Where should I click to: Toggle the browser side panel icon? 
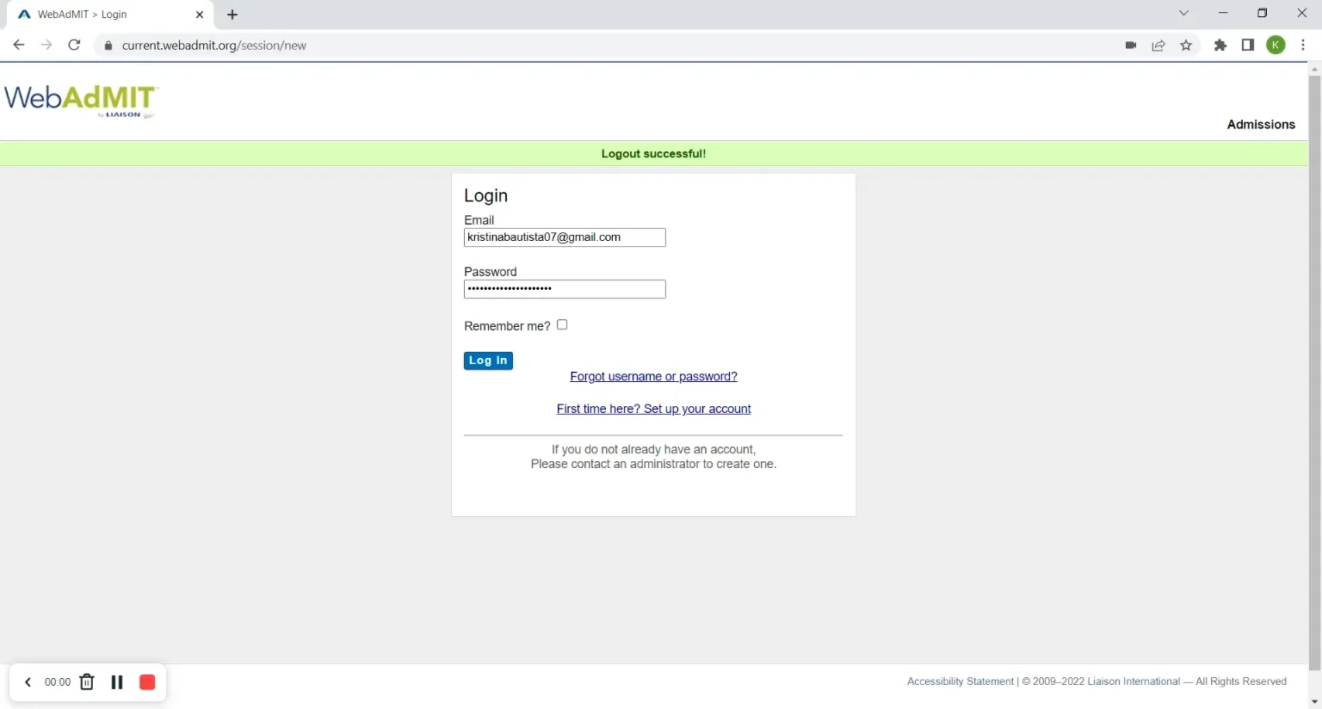pyautogui.click(x=1248, y=45)
